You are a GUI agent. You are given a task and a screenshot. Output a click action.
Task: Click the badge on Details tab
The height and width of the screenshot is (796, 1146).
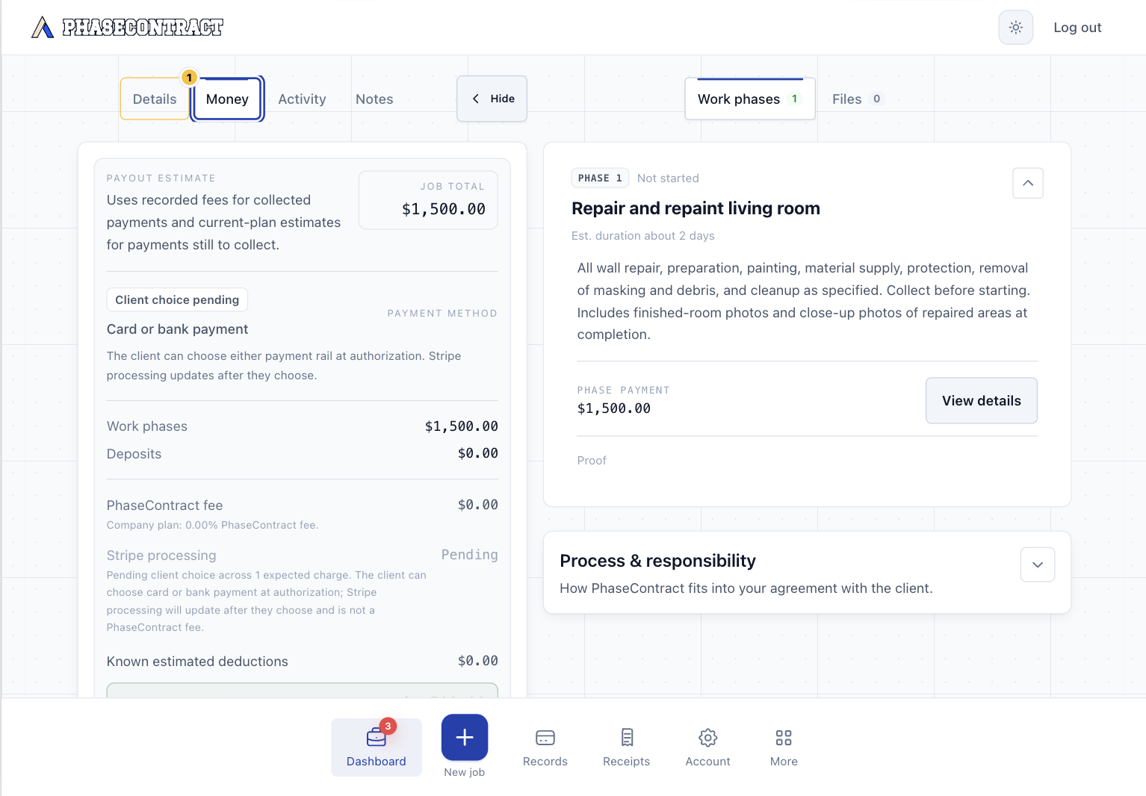pyautogui.click(x=190, y=78)
